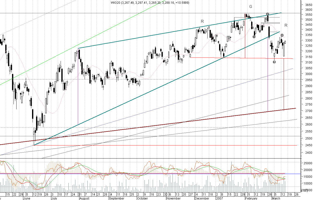Click the G annotation above the February peak
Screen dimensions: 313x200
point(250,6)
